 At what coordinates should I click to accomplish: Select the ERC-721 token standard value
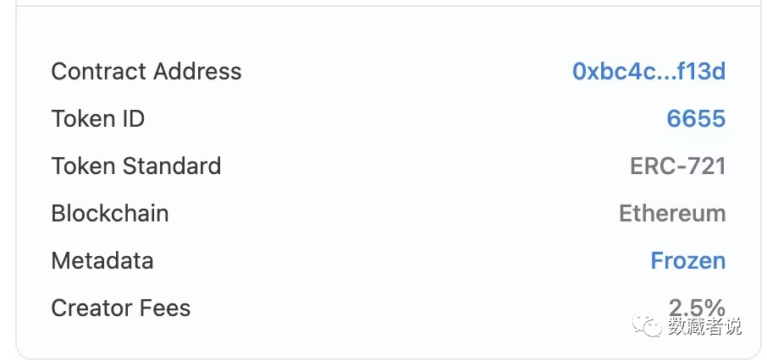pos(677,166)
